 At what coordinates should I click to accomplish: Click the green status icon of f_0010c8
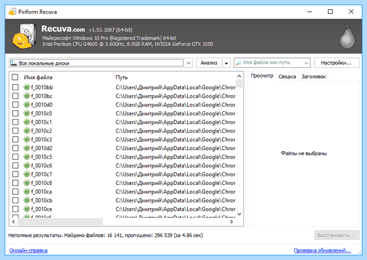tap(27, 183)
